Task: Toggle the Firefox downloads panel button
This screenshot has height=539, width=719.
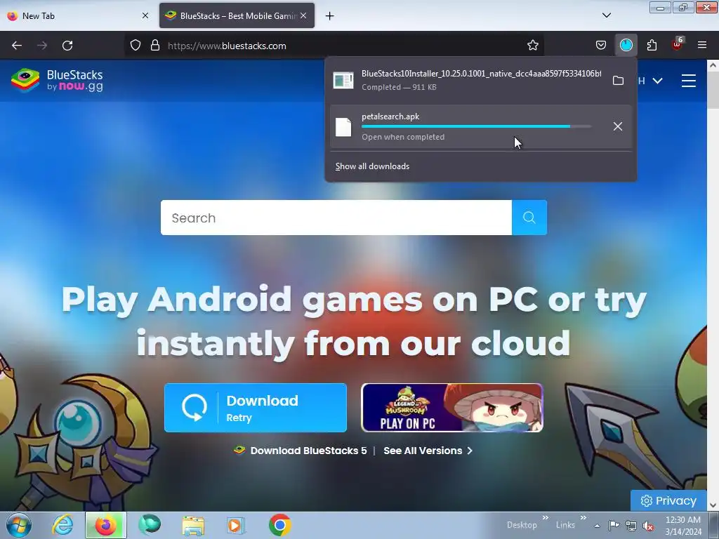Action: pyautogui.click(x=626, y=46)
